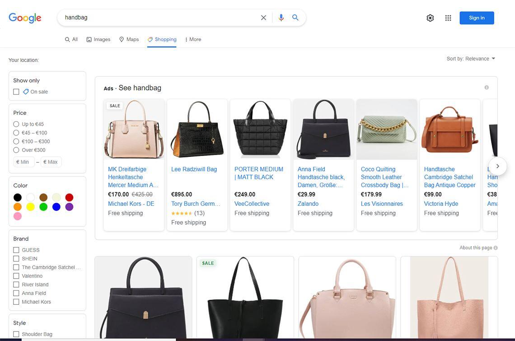515x341 pixels.
Task: Visit the Michael Kors - DE store link
Action: point(131,204)
